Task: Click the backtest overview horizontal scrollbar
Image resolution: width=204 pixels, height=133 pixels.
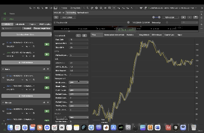Action: [69, 31]
